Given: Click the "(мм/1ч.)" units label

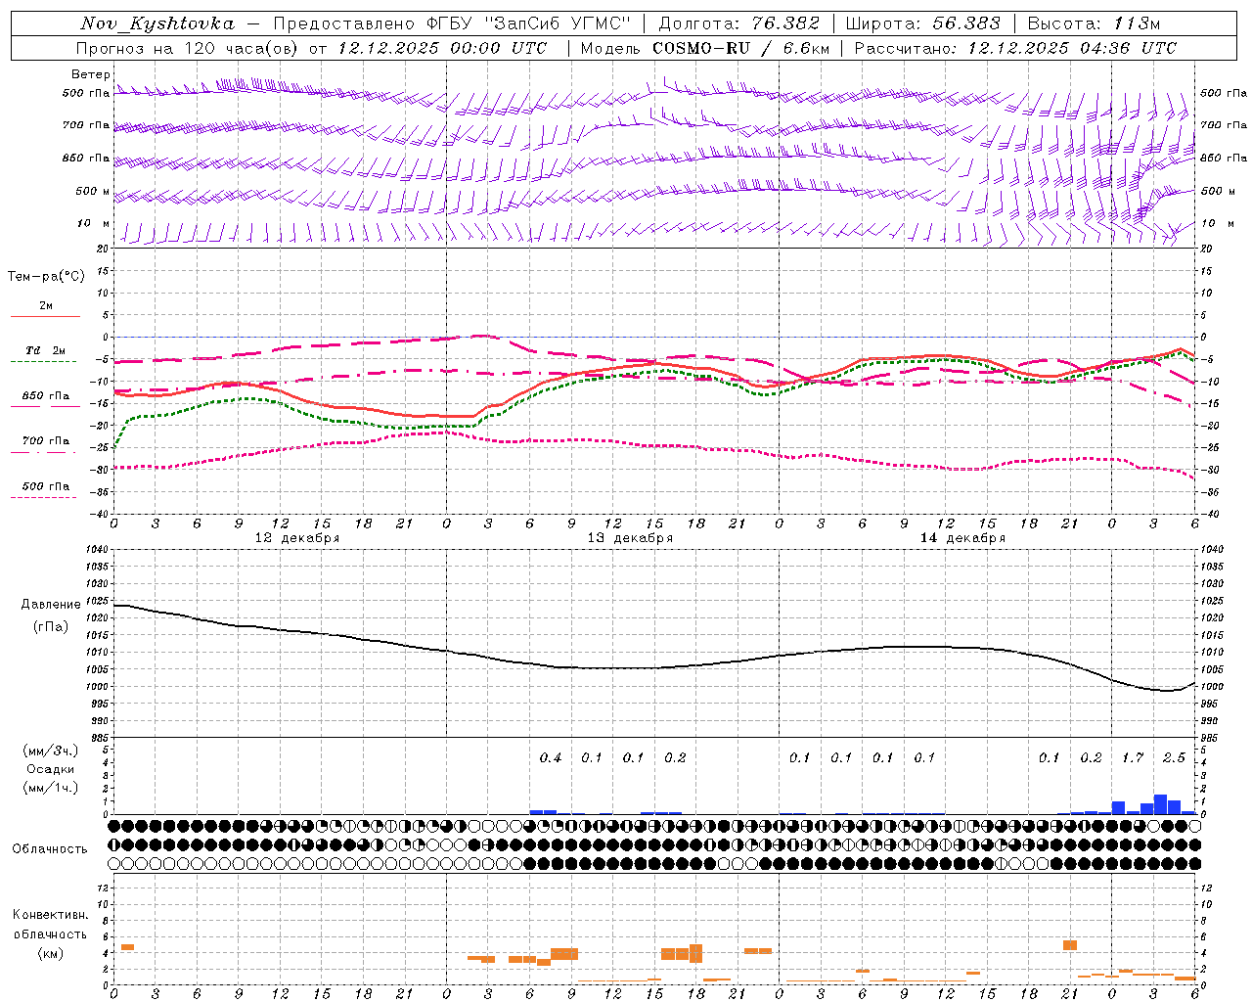Looking at the screenshot, I should click(51, 788).
